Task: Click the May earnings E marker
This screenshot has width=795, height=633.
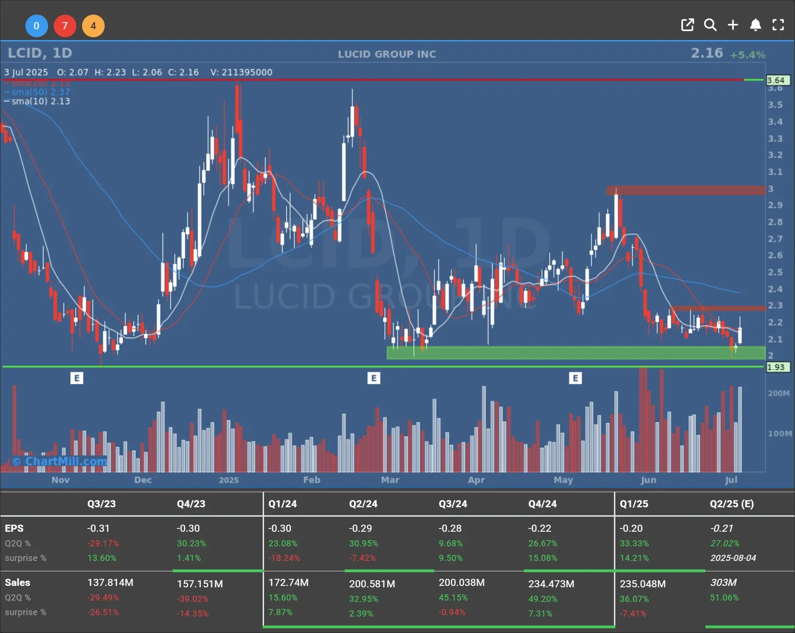Action: tap(575, 378)
